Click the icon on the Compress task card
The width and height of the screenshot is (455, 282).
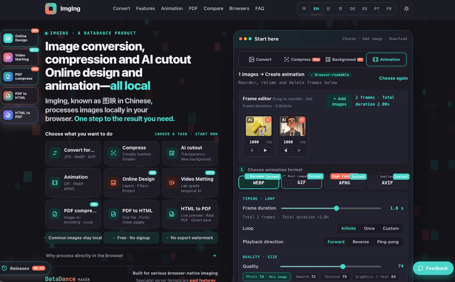pyautogui.click(x=113, y=153)
